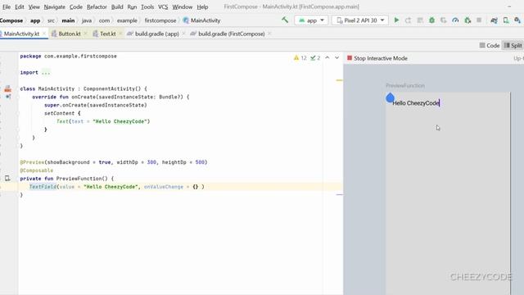Close the build.gradle (app) tab
The width and height of the screenshot is (524, 295).
[183, 34]
